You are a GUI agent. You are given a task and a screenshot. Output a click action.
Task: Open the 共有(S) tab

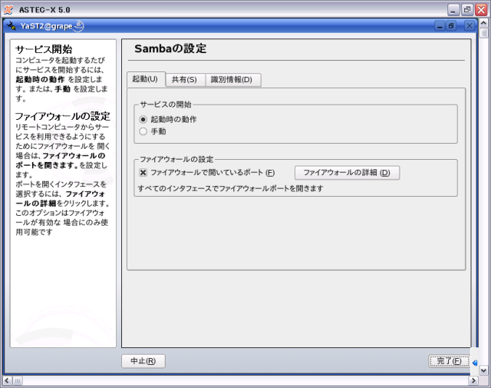[x=184, y=80]
